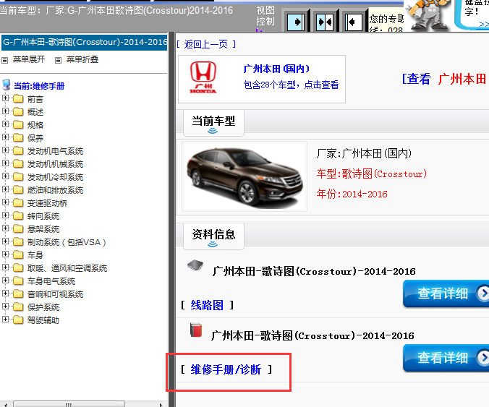
Task: Click the folder icon for 保护系统
Action: (x=18, y=307)
